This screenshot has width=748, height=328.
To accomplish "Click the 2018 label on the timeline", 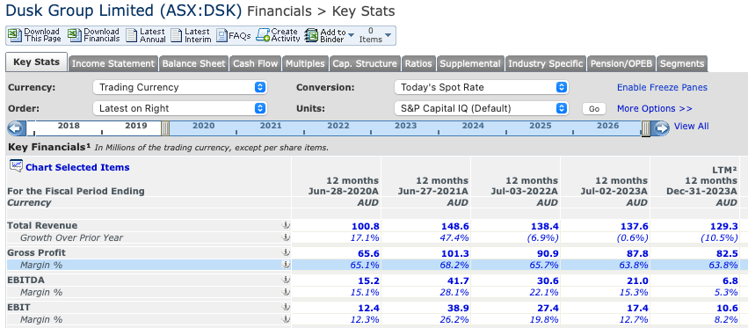I will coord(69,126).
